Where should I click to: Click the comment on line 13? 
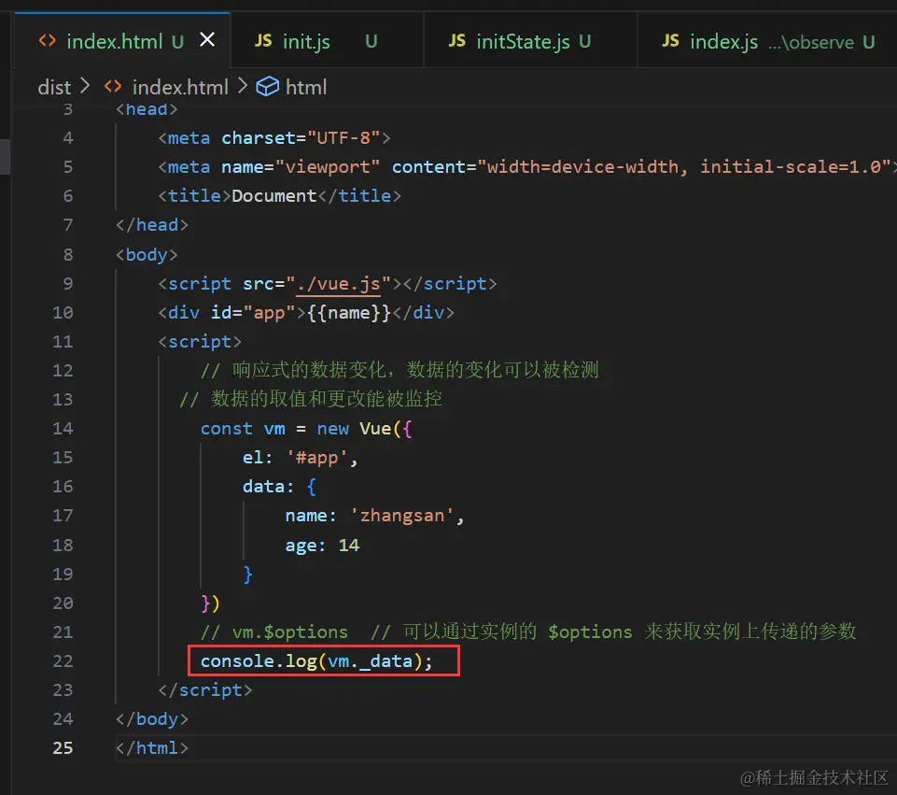pyautogui.click(x=311, y=398)
